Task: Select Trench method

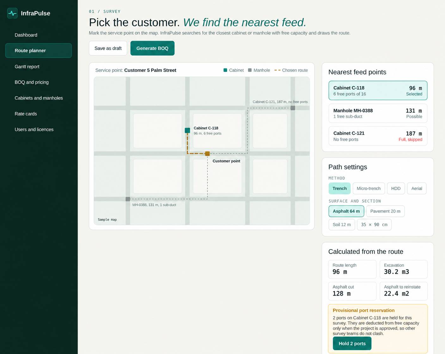Action: pos(340,188)
